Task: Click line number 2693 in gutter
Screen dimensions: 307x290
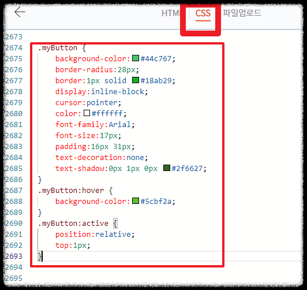Action: [14, 256]
